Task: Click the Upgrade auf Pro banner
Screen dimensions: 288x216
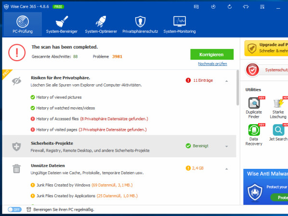Action: tap(266, 48)
